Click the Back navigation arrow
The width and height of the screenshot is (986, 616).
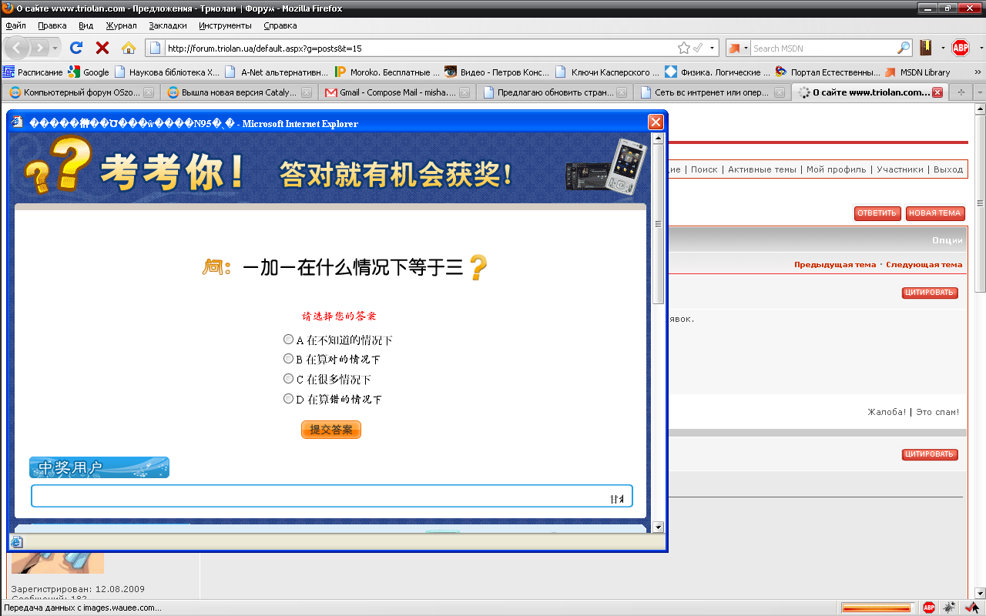point(18,48)
